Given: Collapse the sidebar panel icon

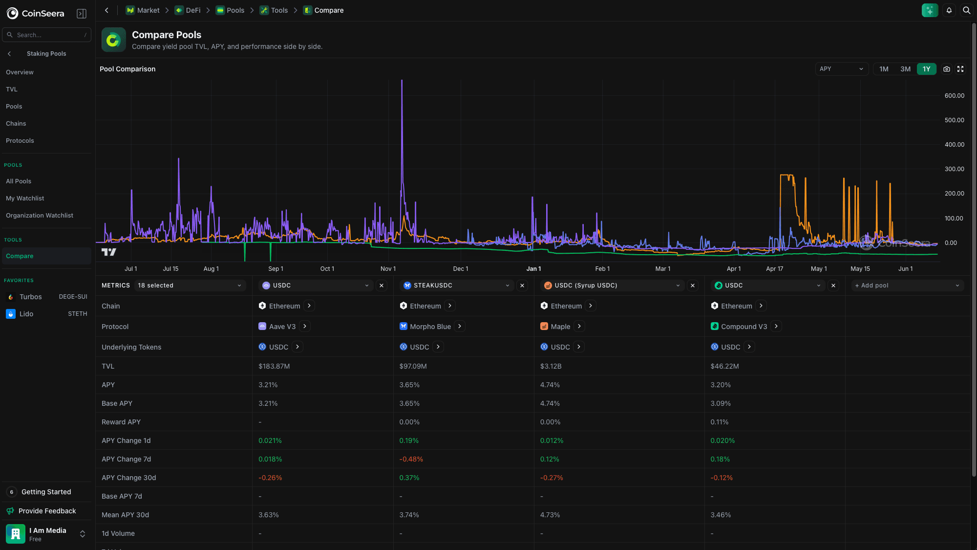Looking at the screenshot, I should pyautogui.click(x=82, y=14).
